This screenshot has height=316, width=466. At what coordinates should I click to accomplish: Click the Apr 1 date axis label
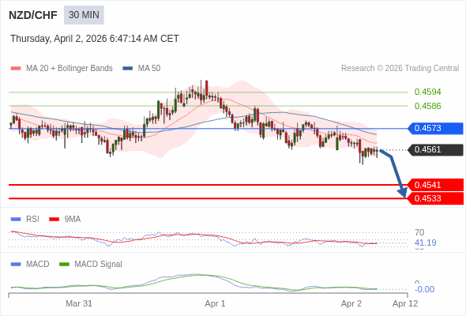point(215,303)
